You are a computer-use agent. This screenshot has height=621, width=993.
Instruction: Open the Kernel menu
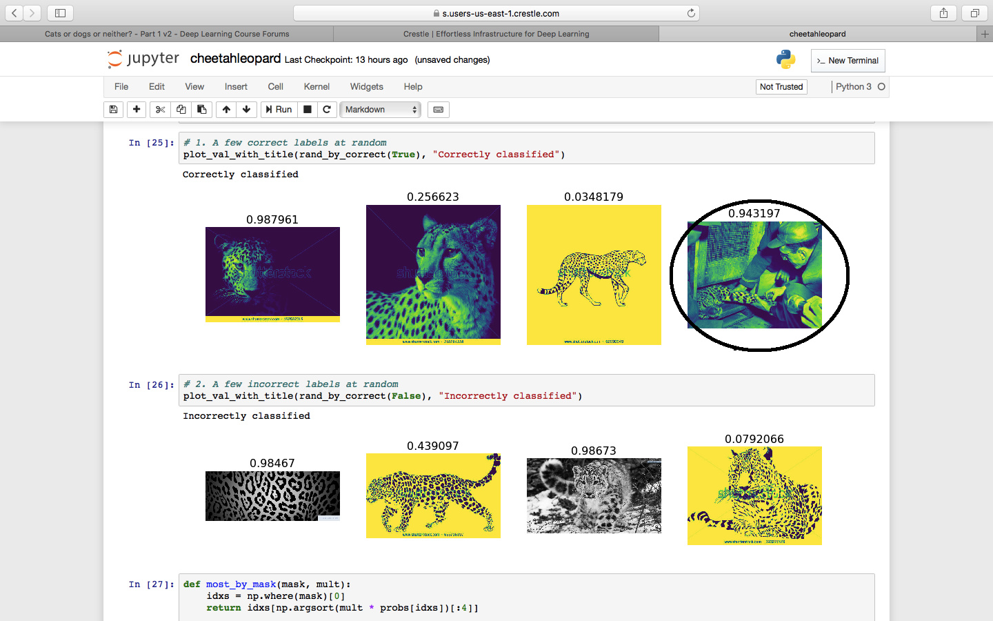tap(317, 87)
